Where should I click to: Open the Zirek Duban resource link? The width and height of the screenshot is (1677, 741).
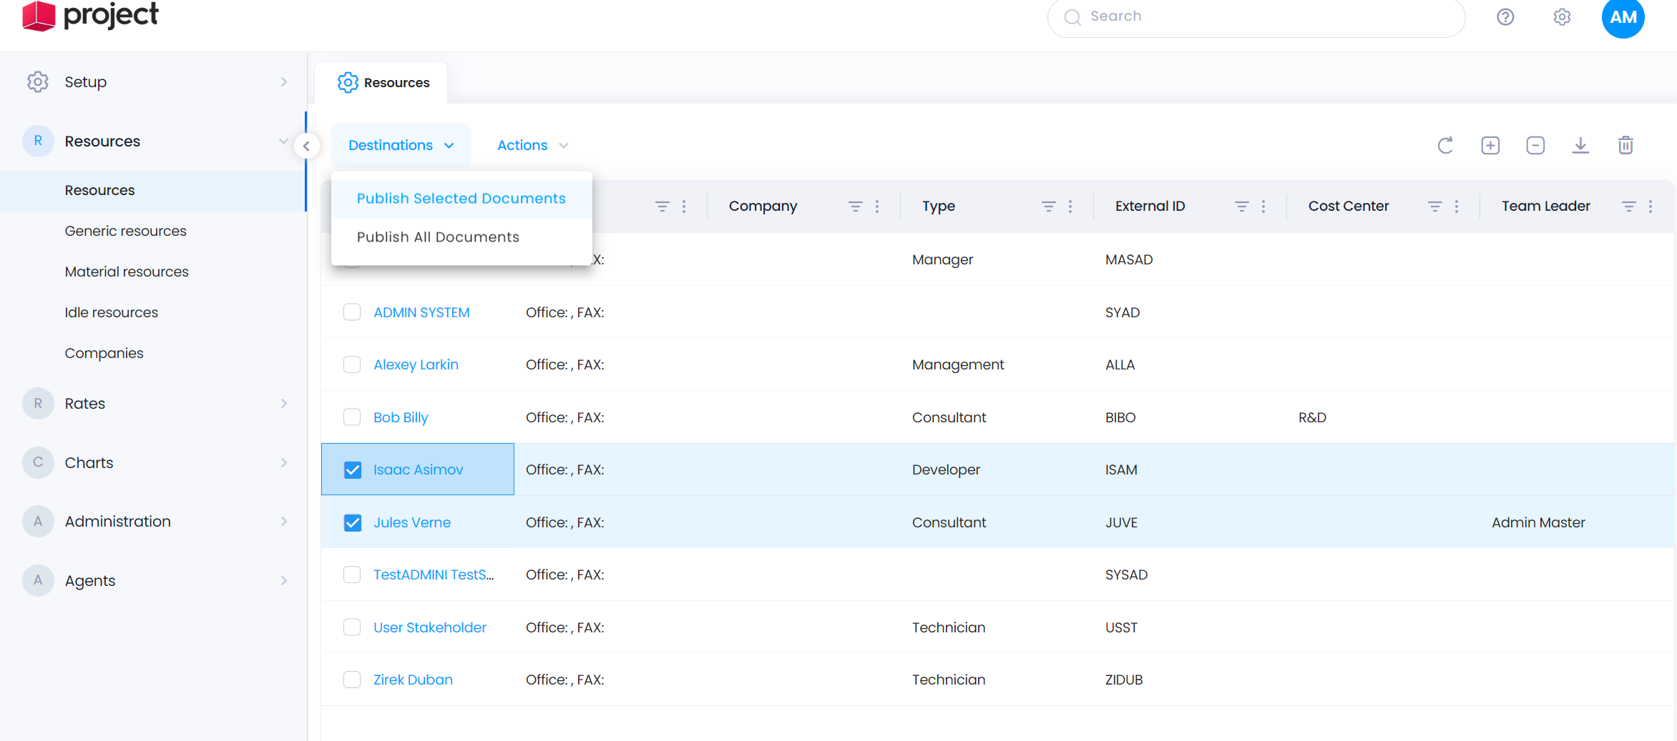tap(413, 680)
